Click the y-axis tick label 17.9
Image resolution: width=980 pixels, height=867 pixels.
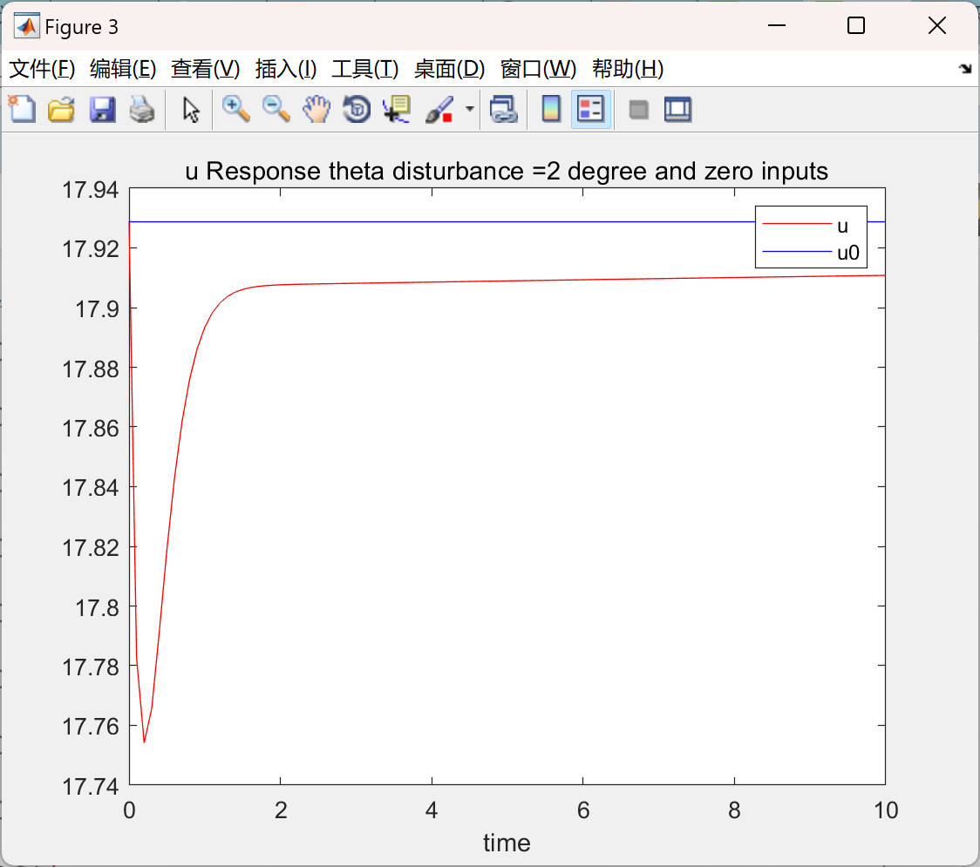(x=97, y=309)
